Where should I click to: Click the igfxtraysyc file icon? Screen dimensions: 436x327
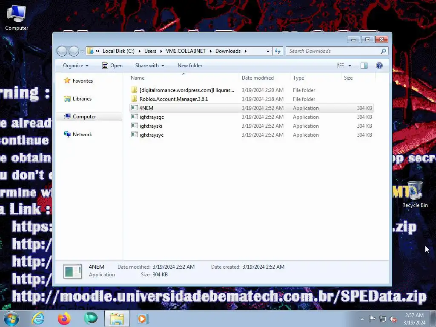(135, 134)
